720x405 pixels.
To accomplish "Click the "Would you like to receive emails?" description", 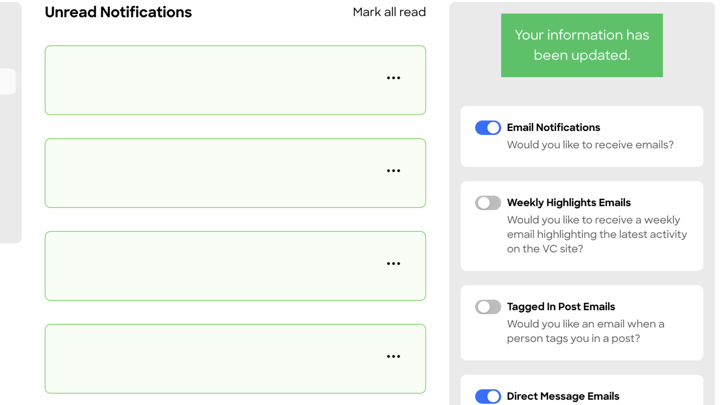I will (590, 145).
